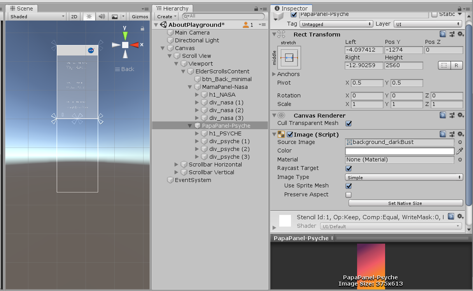Select the Inspector tab
Viewport: 473px width, 291px height.
(x=291, y=8)
